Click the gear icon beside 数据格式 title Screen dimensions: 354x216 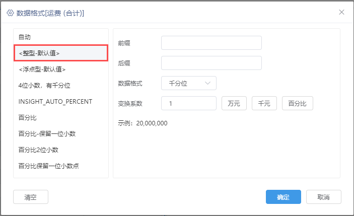10,13
